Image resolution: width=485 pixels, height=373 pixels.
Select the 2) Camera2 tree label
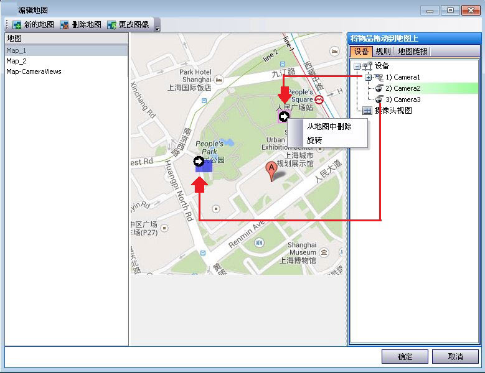click(403, 88)
